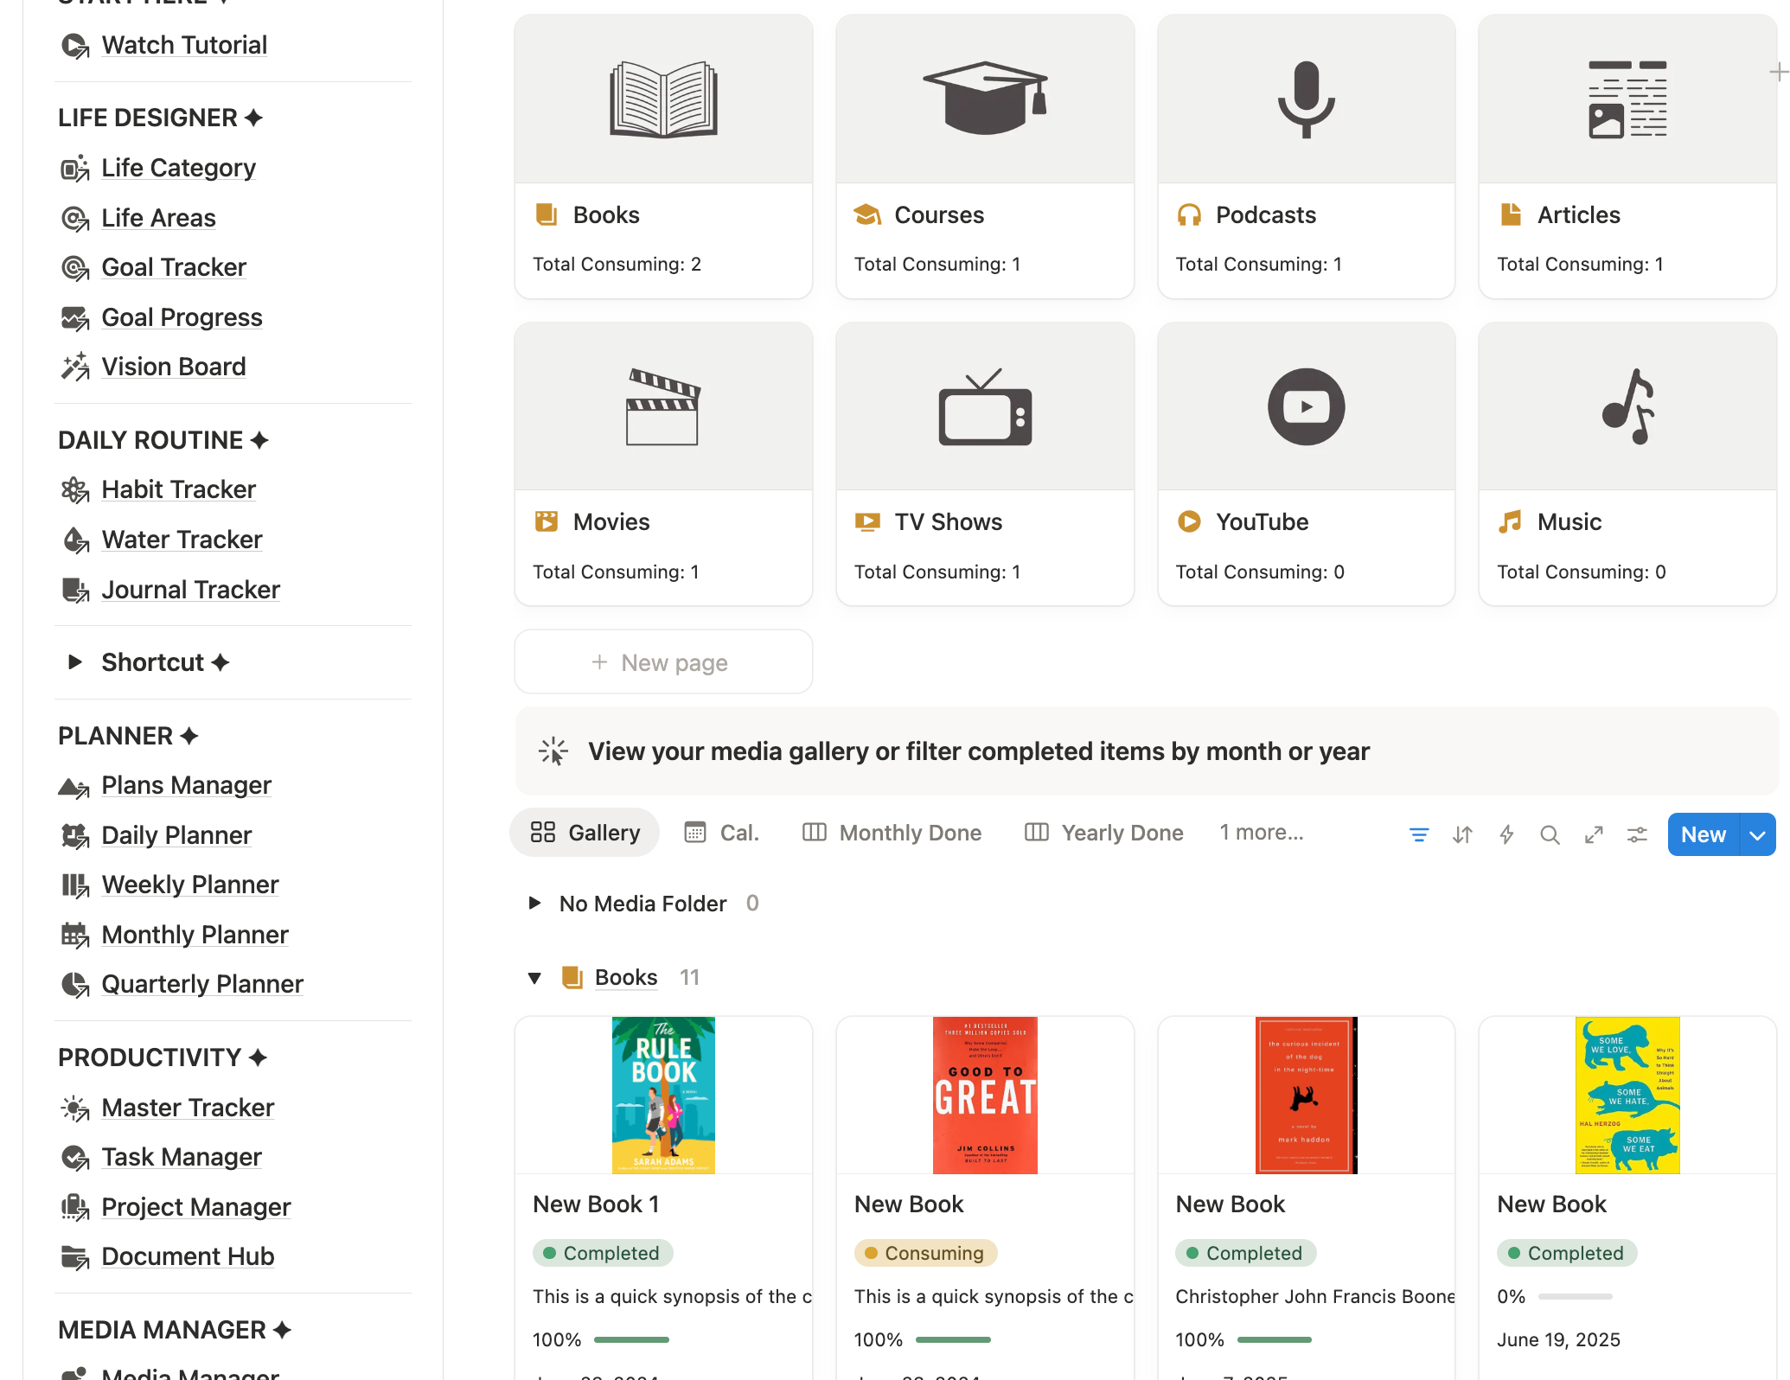Click the Vision Board wand icon
The height and width of the screenshot is (1380, 1790).
coord(75,367)
